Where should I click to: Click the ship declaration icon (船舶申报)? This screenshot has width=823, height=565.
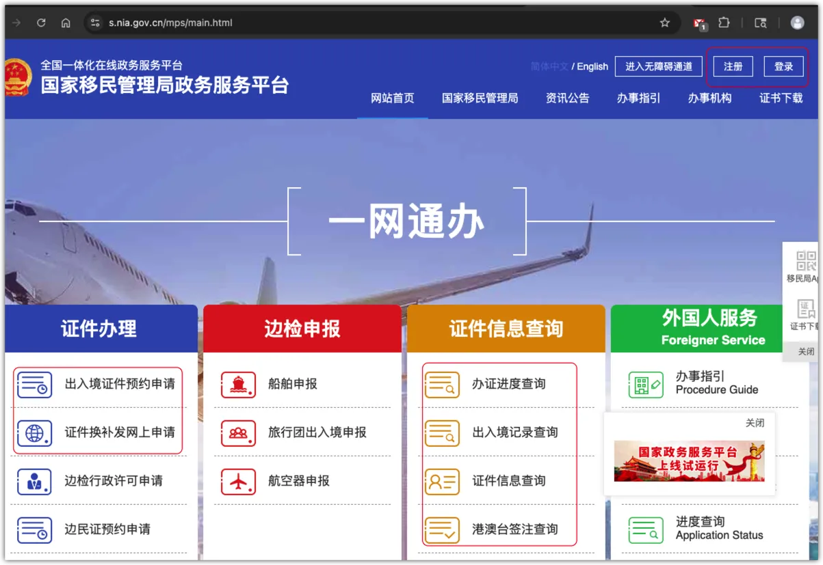238,385
